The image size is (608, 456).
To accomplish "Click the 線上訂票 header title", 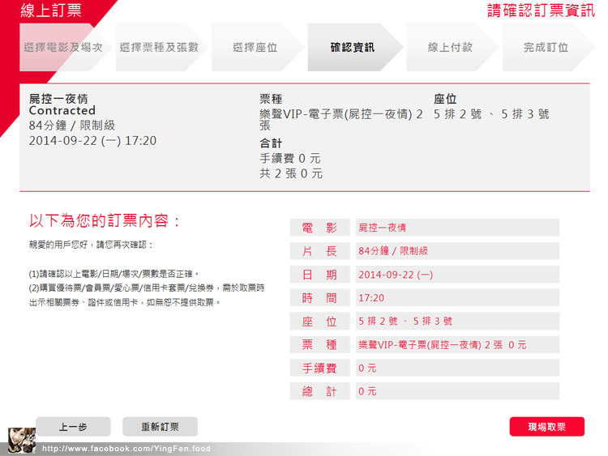I will pos(51,11).
